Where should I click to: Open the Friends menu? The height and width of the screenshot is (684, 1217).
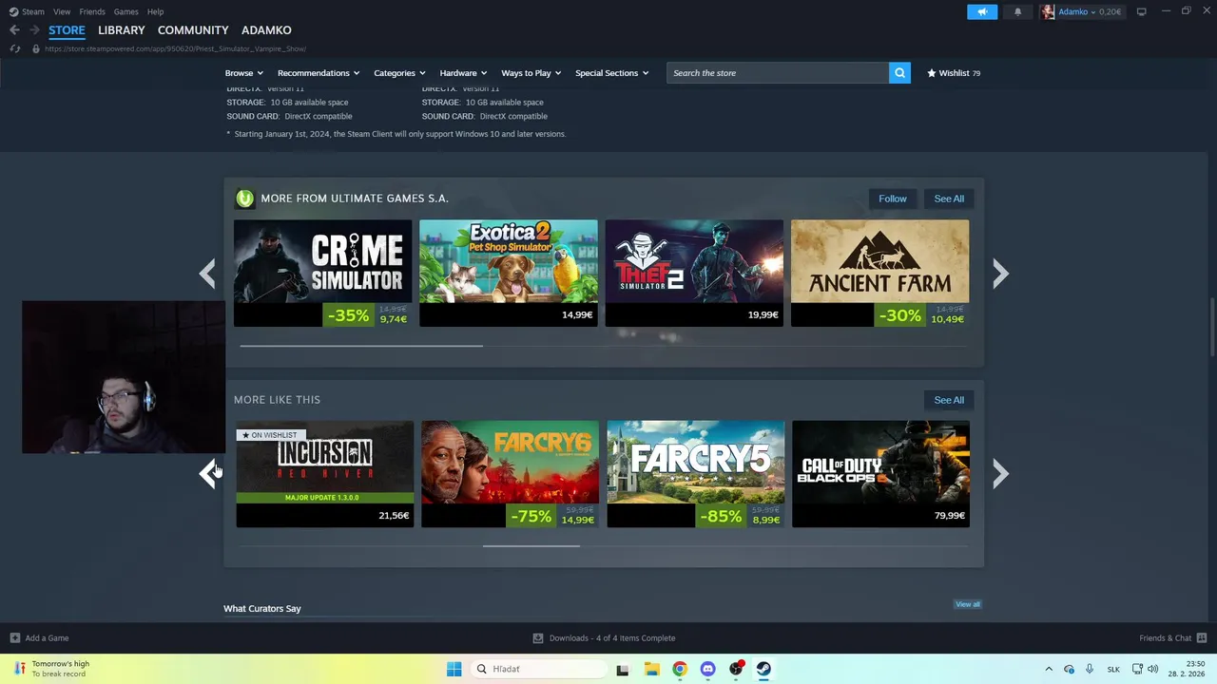pos(92,11)
